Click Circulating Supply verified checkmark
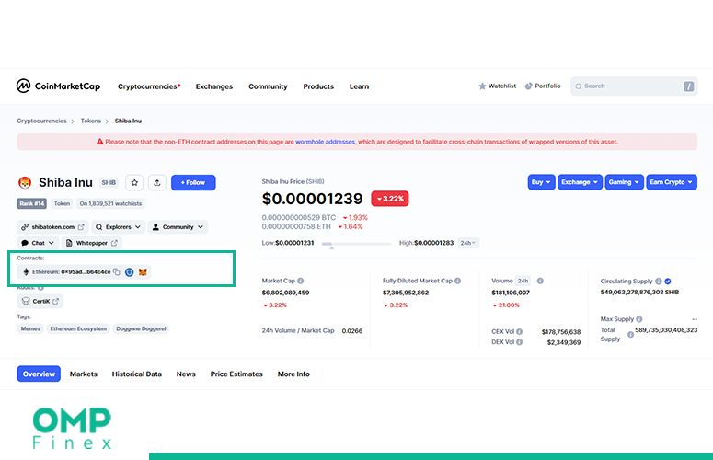The height and width of the screenshot is (460, 713). pyautogui.click(x=668, y=282)
